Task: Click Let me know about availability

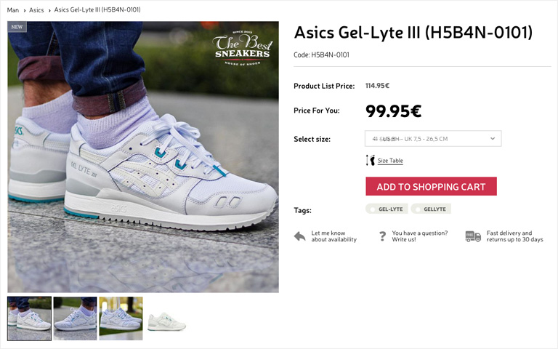Action: 333,236
